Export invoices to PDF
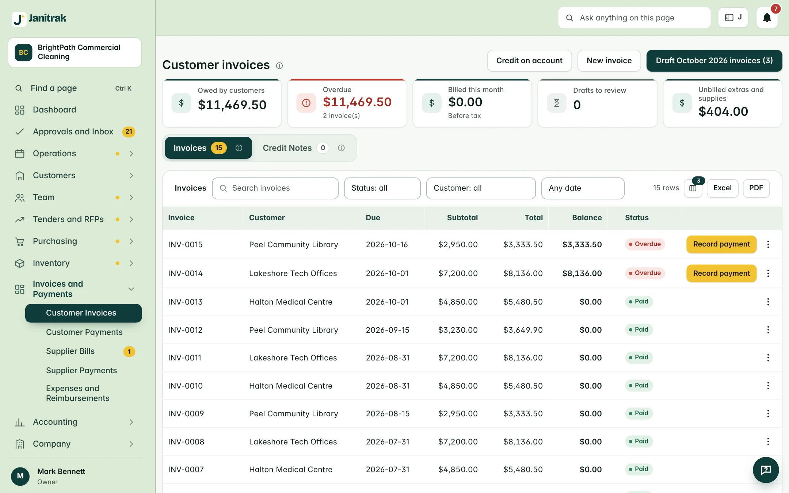This screenshot has width=789, height=493. 756,188
